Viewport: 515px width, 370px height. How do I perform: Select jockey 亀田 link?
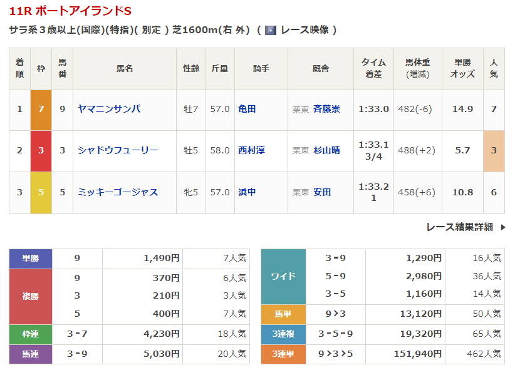(x=247, y=109)
